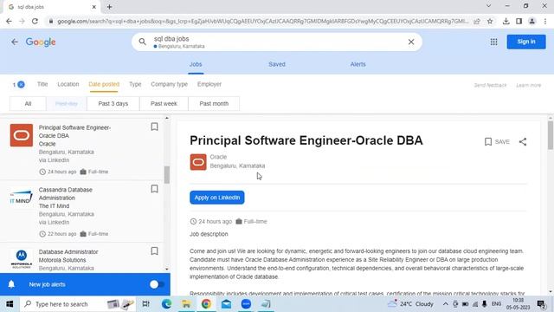Click down arrow of job list scrollbar
Image resolution: width=554 pixels, height=312 pixels.
[x=167, y=270]
